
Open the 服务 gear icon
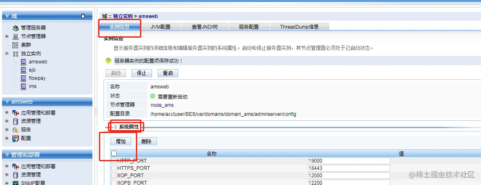pyautogui.click(x=15, y=130)
